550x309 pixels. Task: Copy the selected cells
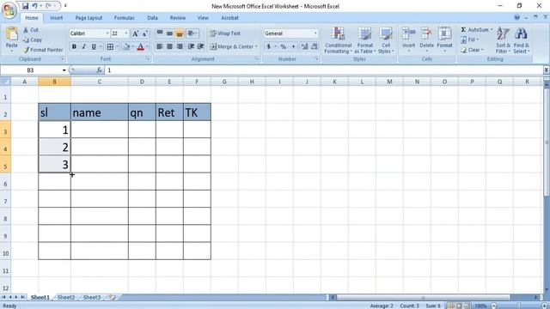(33, 40)
